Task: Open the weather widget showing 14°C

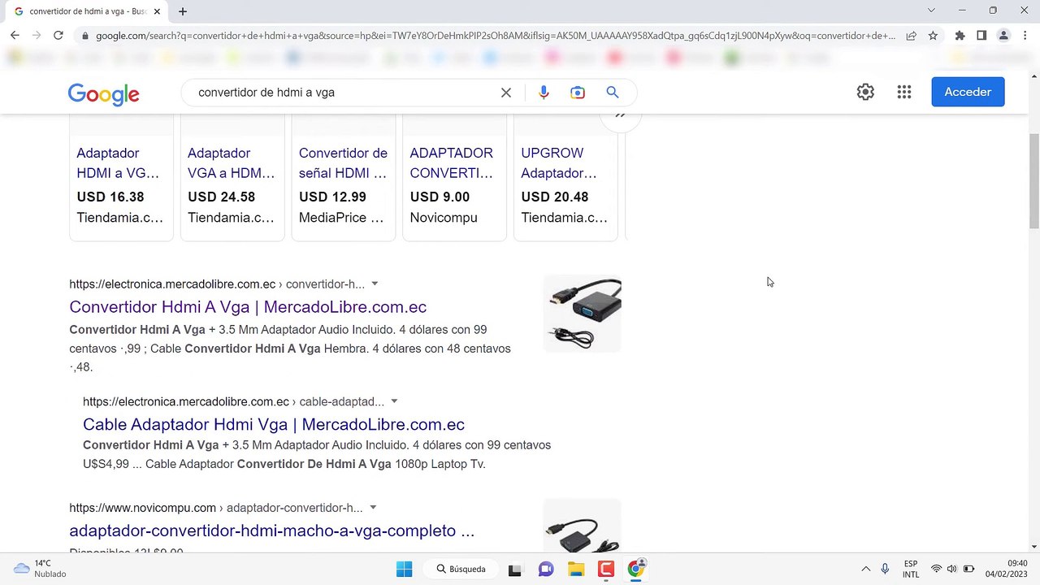Action: coord(40,569)
